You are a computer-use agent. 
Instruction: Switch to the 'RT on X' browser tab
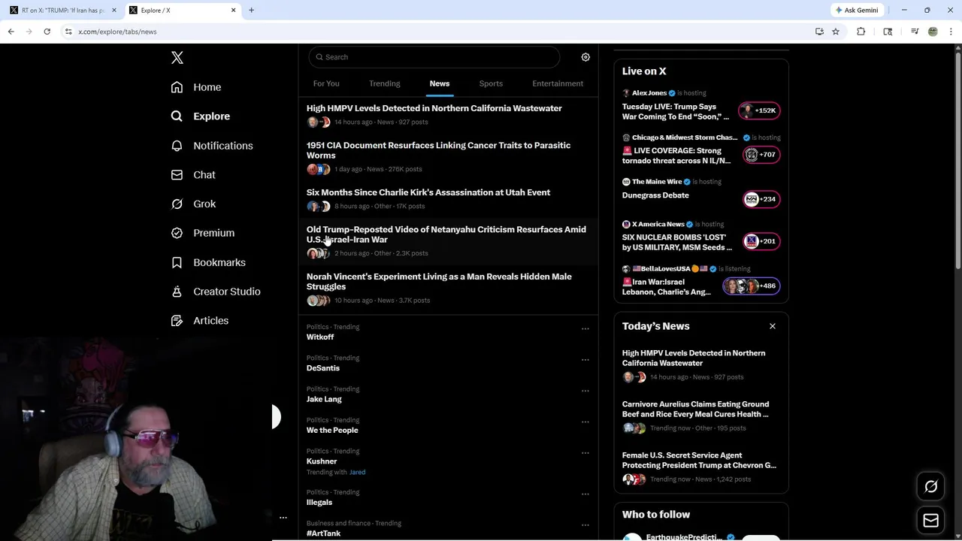[62, 11]
